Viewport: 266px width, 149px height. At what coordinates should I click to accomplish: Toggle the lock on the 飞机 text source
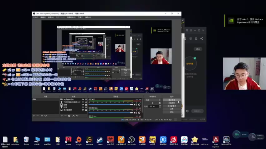click(86, 102)
